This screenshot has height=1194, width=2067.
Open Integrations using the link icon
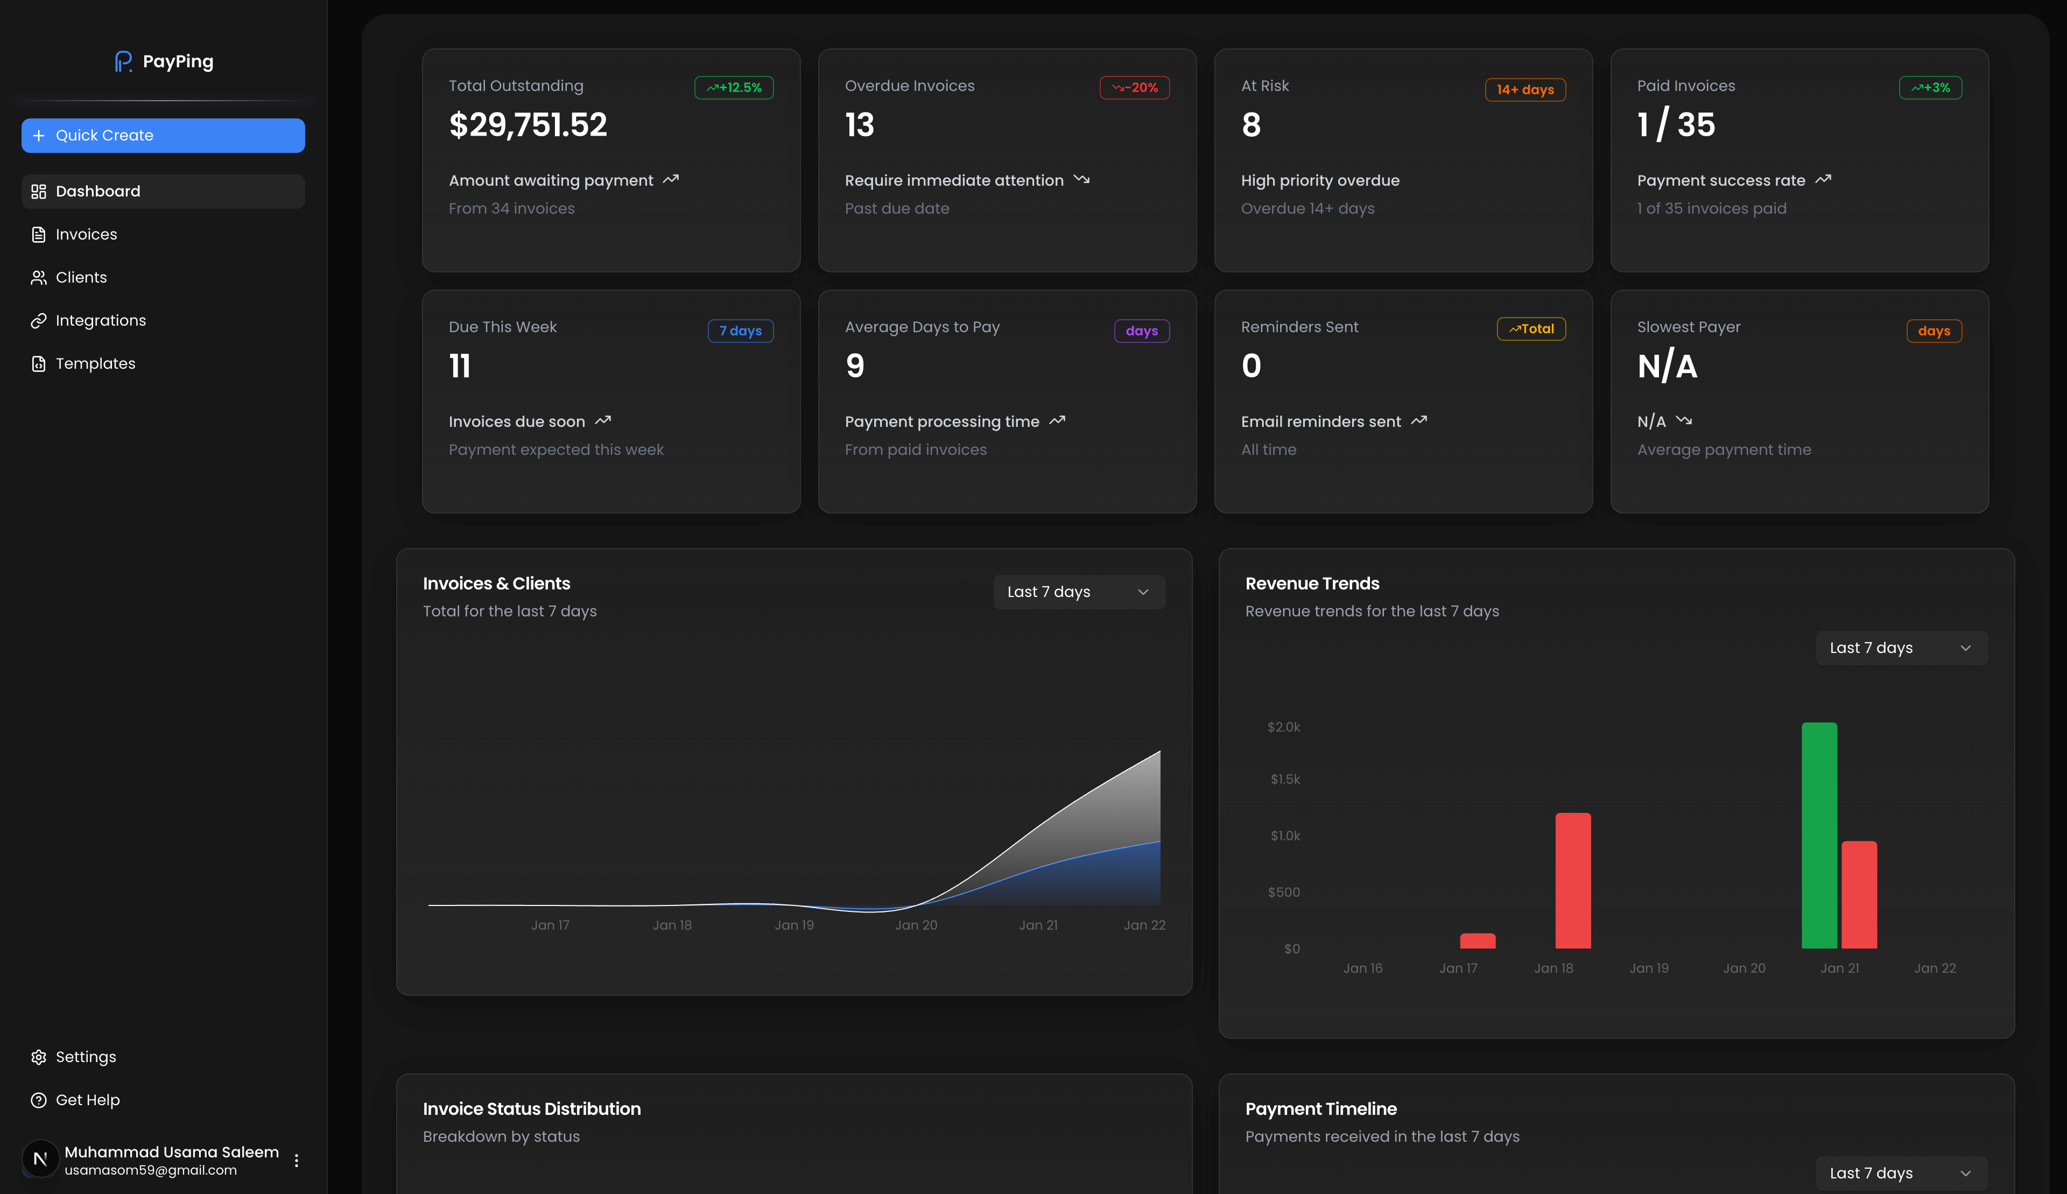[x=39, y=321]
